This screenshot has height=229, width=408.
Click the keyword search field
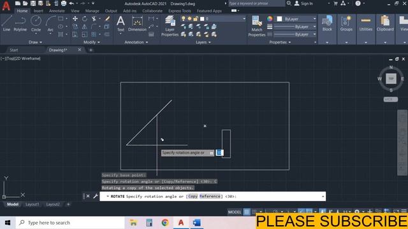(x=256, y=3)
